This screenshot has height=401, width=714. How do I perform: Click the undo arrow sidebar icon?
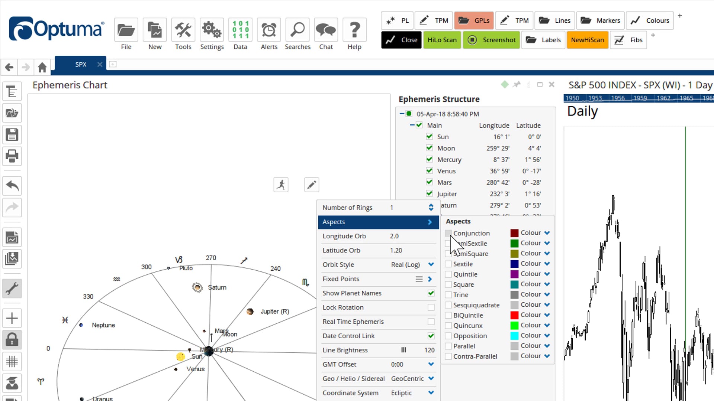coord(12,186)
